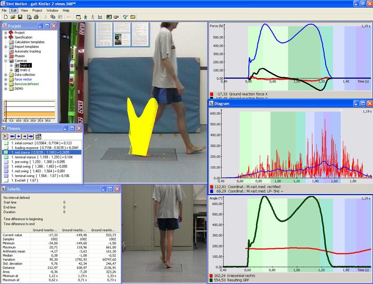Click the initial contact phase color box
Image resolution: width=373 pixels, height=284 pixels.
(6, 142)
